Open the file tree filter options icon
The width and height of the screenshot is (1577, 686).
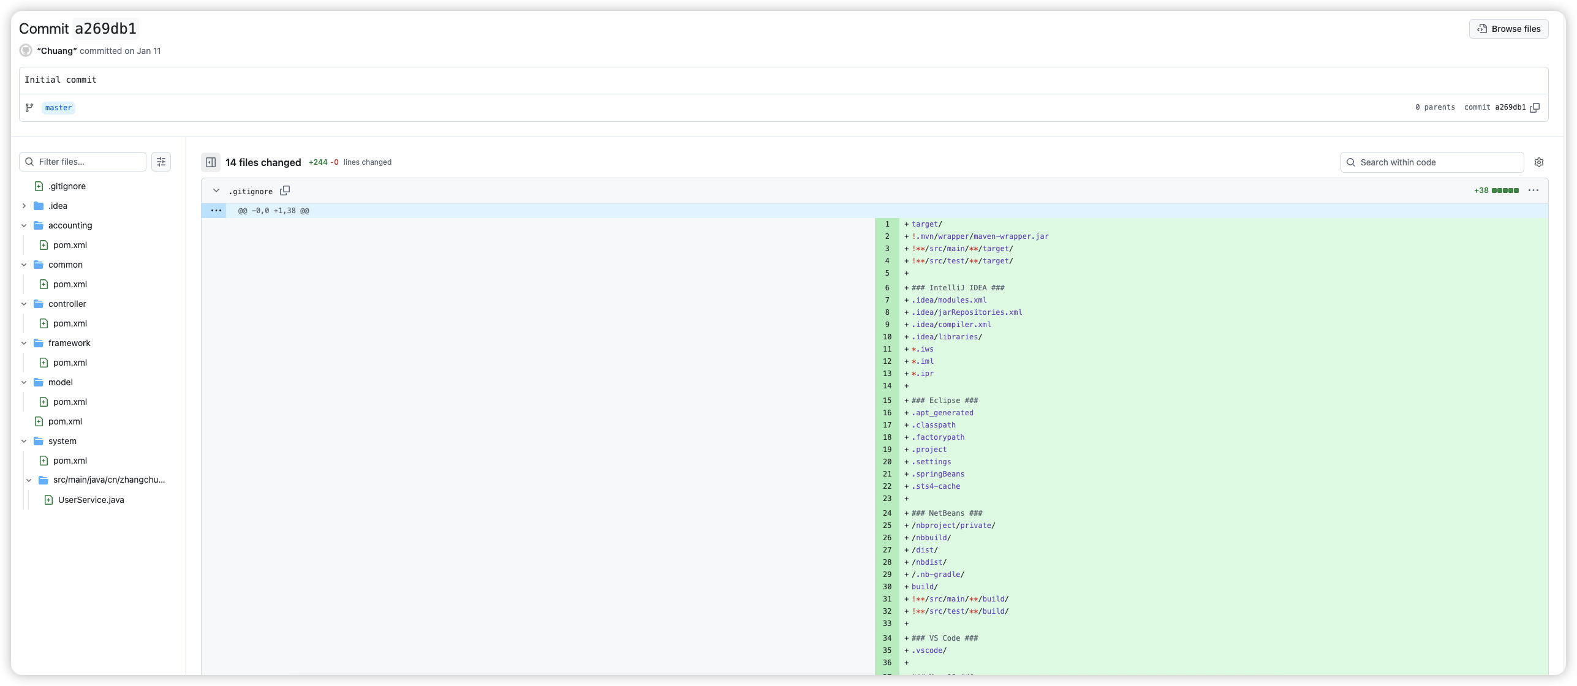point(161,162)
